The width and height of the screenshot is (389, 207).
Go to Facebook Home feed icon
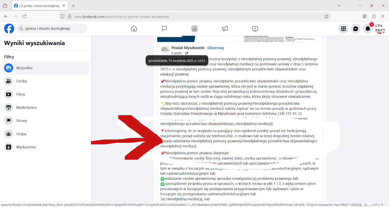point(134,29)
